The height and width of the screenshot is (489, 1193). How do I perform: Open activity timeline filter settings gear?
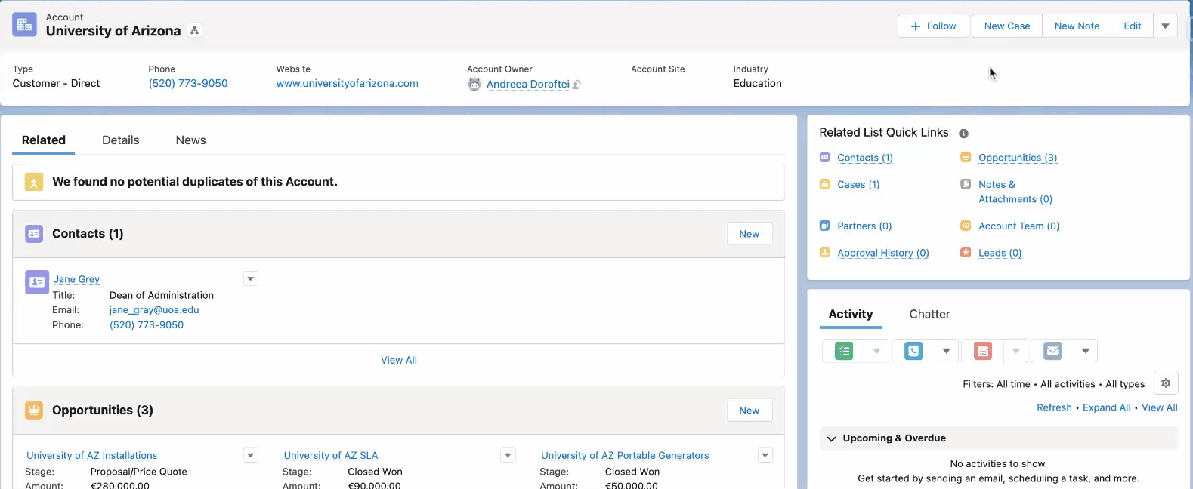(x=1166, y=383)
